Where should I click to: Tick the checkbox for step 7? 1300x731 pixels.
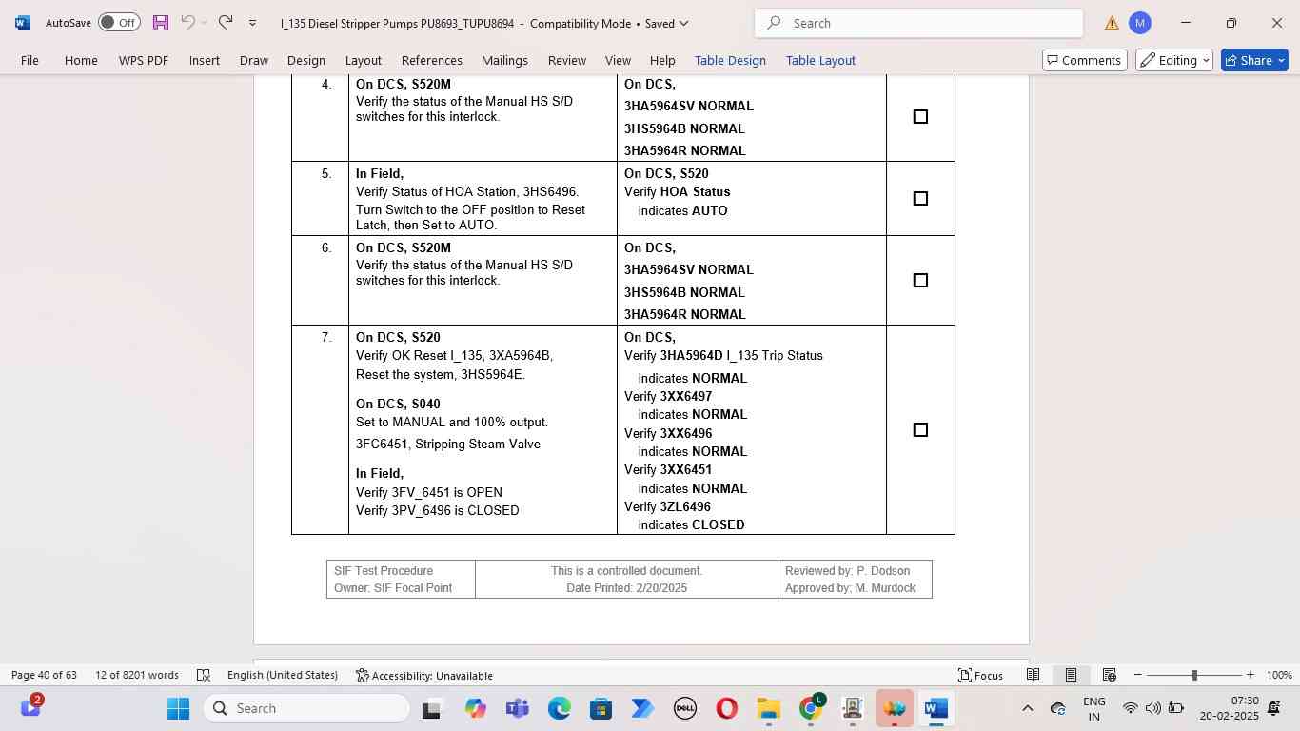(920, 430)
